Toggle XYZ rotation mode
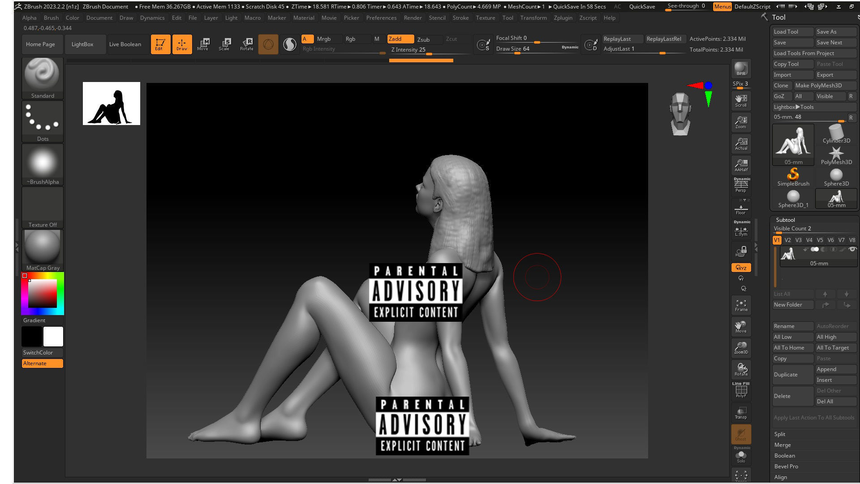The height and width of the screenshot is (484, 860). tap(741, 268)
